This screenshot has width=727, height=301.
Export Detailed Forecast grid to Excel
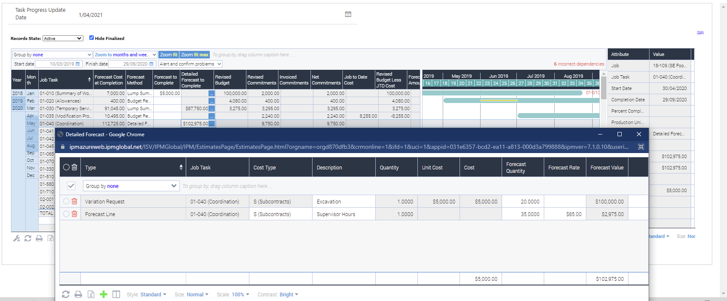(91, 294)
